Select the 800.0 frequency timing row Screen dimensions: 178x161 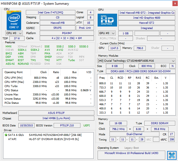136,83
